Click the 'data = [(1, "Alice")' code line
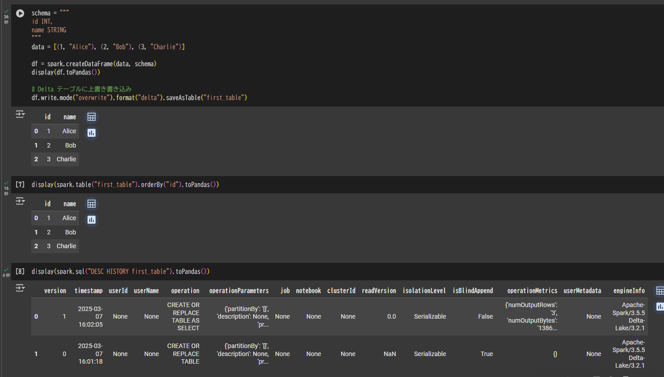664x377 pixels. coord(108,47)
